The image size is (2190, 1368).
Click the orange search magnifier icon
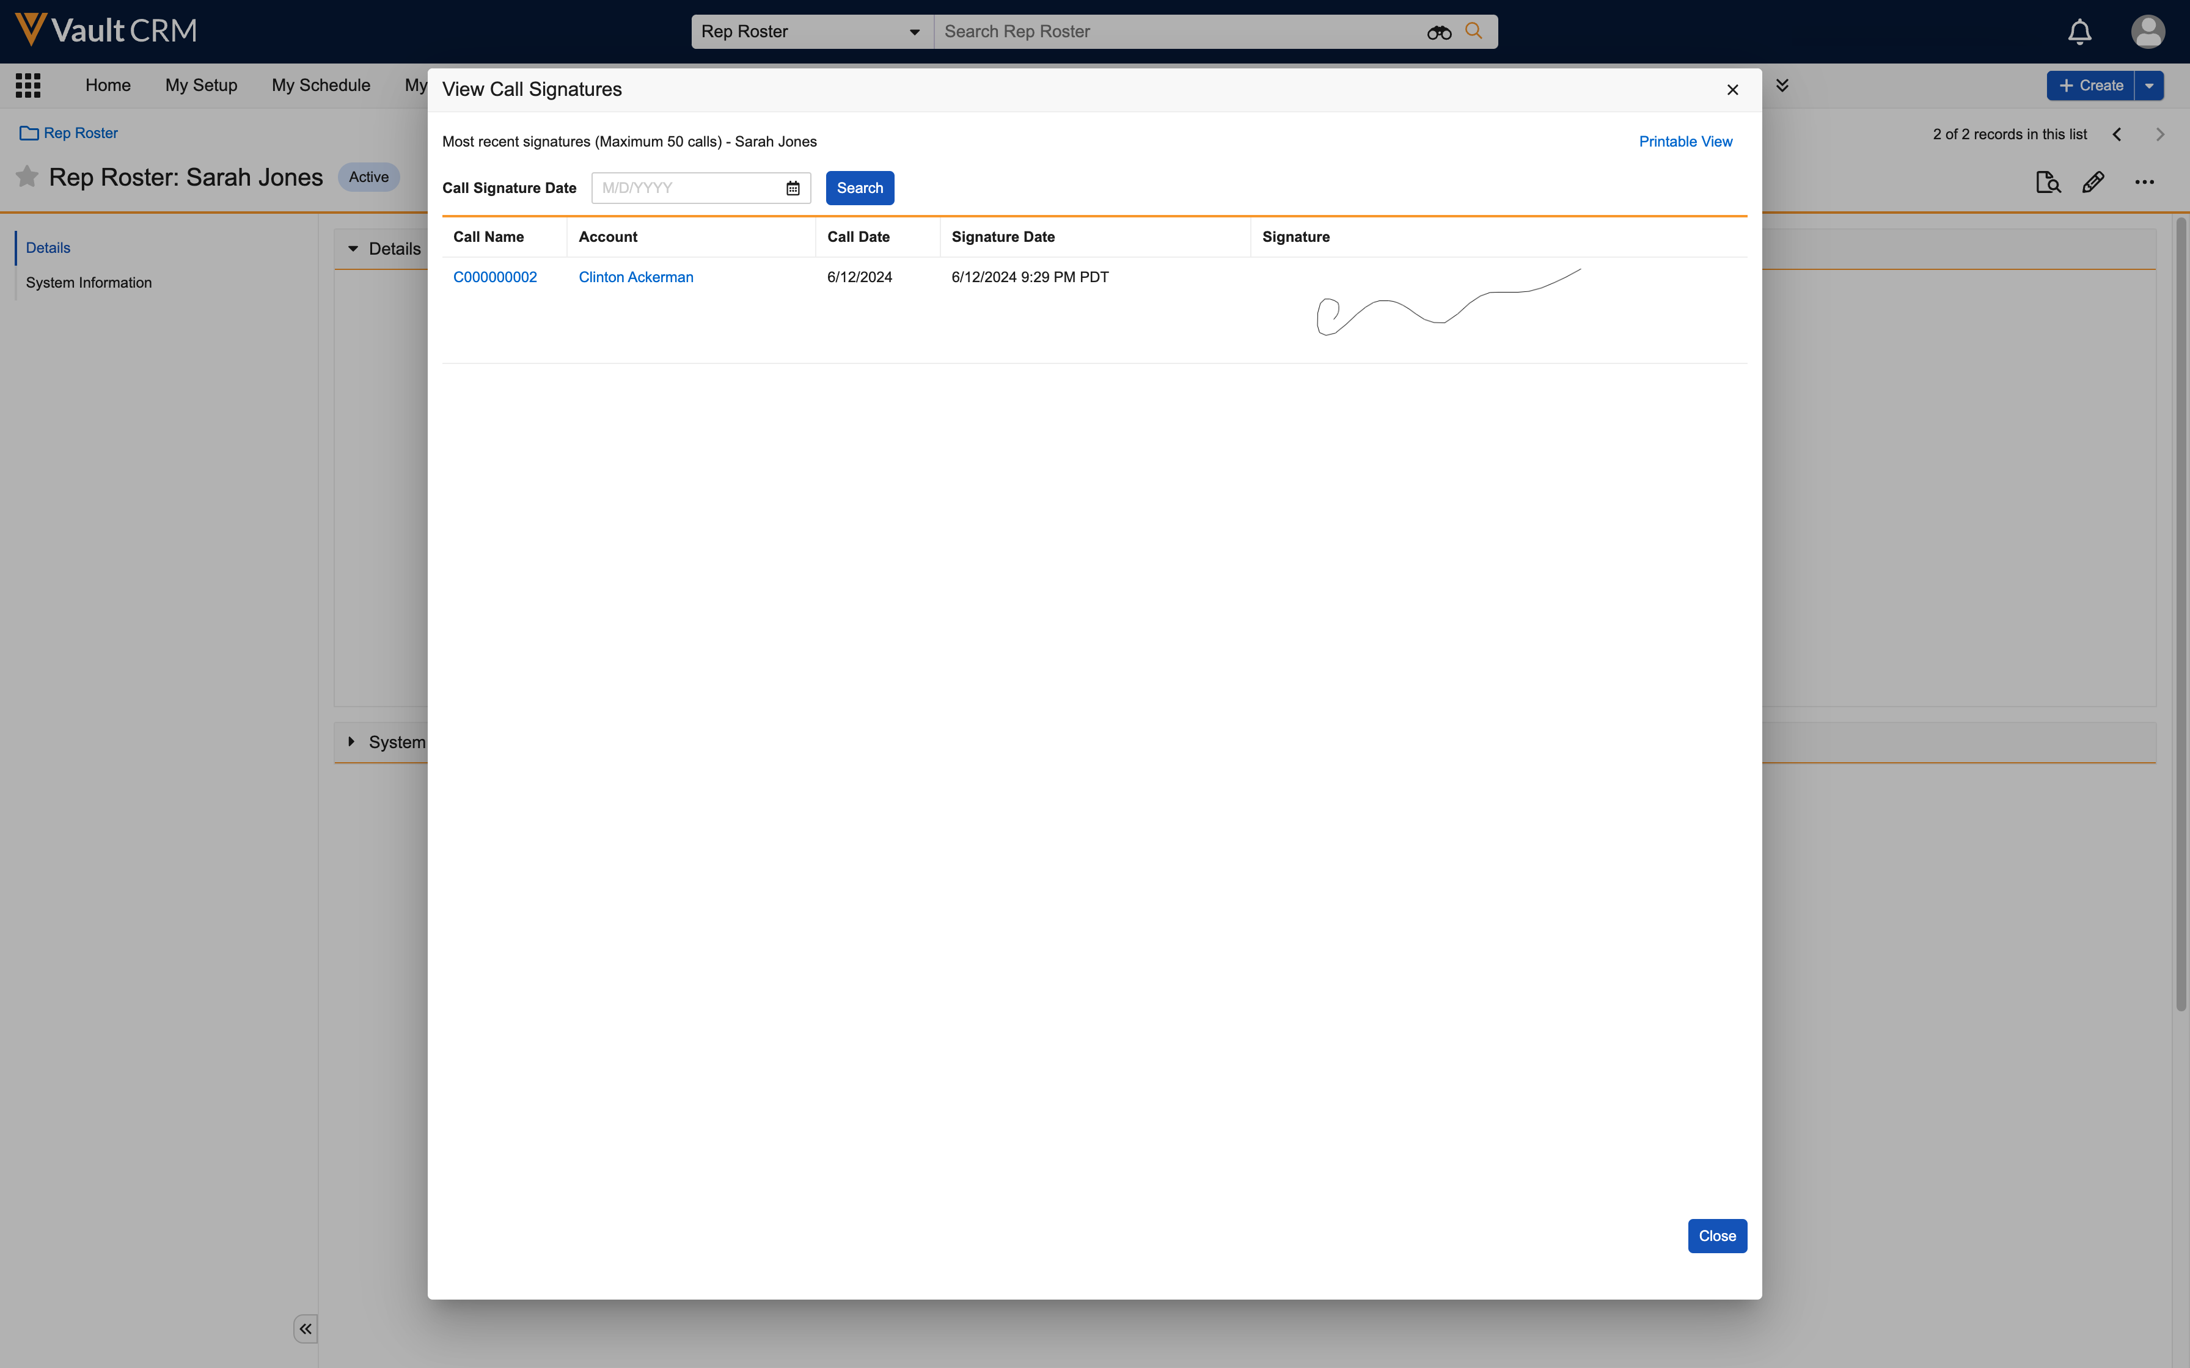tap(1474, 31)
